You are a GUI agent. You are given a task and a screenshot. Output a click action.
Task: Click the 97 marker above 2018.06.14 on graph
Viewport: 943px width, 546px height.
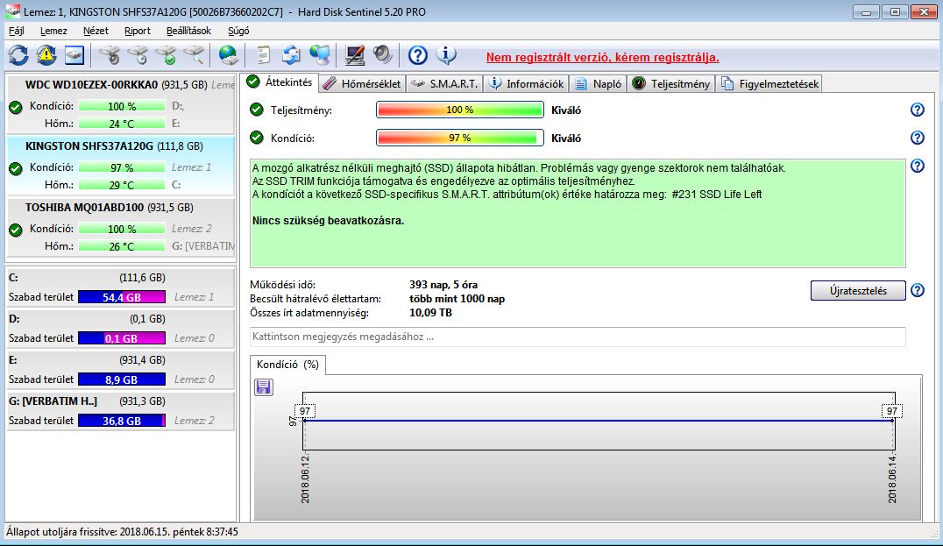pos(891,411)
